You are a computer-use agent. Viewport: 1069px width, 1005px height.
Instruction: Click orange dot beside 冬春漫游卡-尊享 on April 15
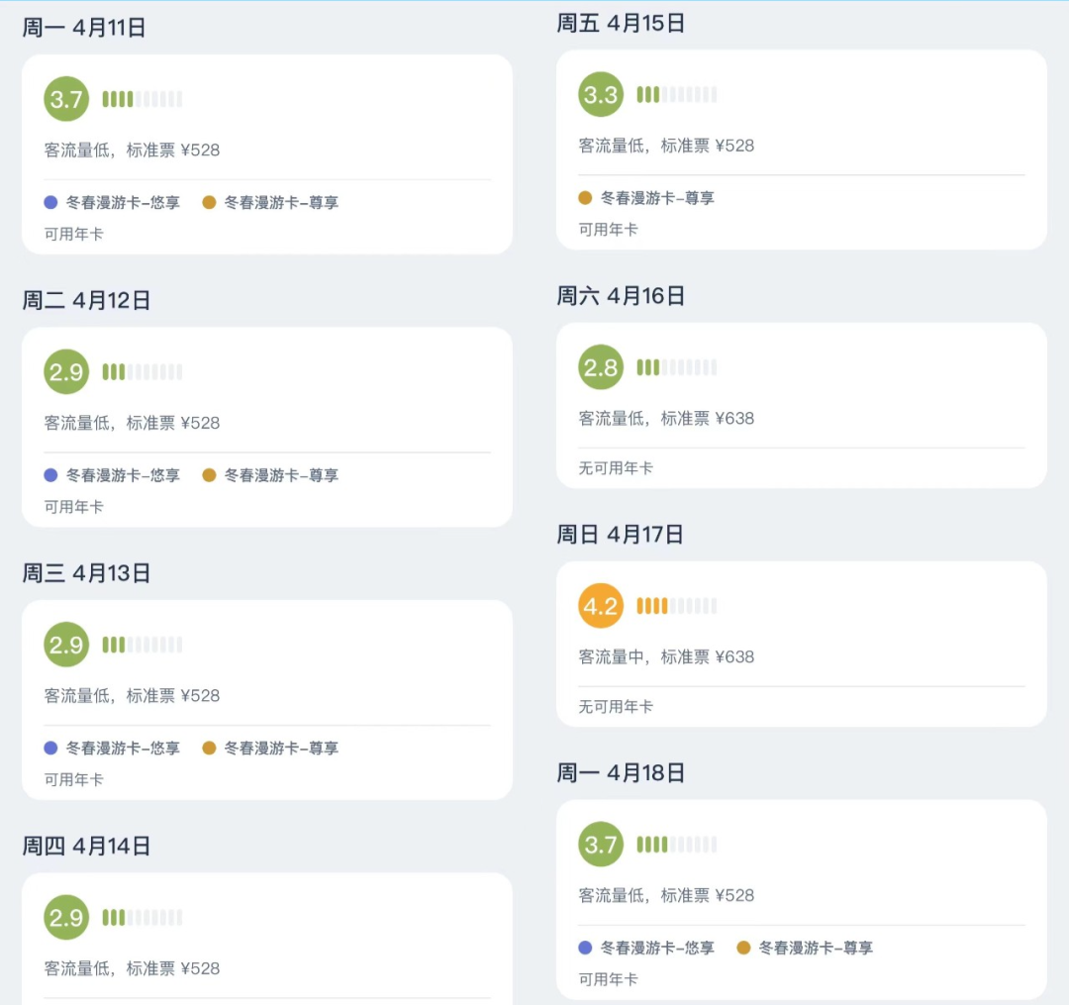tap(585, 198)
